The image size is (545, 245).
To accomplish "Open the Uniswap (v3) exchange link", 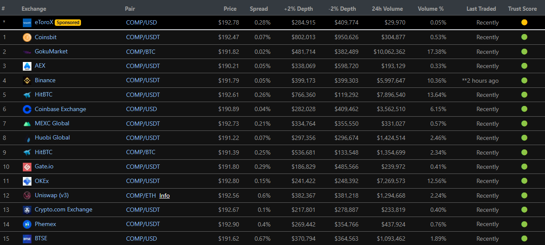I will pyautogui.click(x=52, y=195).
